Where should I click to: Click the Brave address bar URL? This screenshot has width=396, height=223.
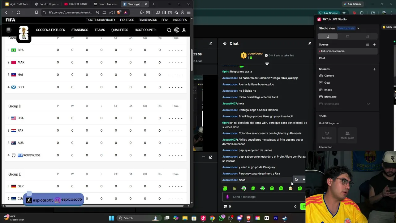click(x=71, y=12)
